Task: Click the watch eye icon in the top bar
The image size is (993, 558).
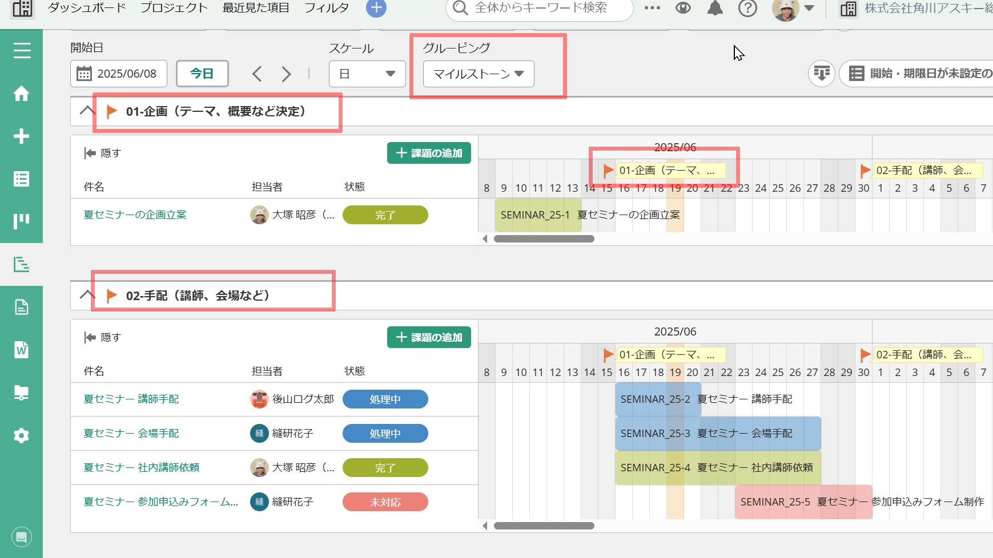Action: (683, 8)
